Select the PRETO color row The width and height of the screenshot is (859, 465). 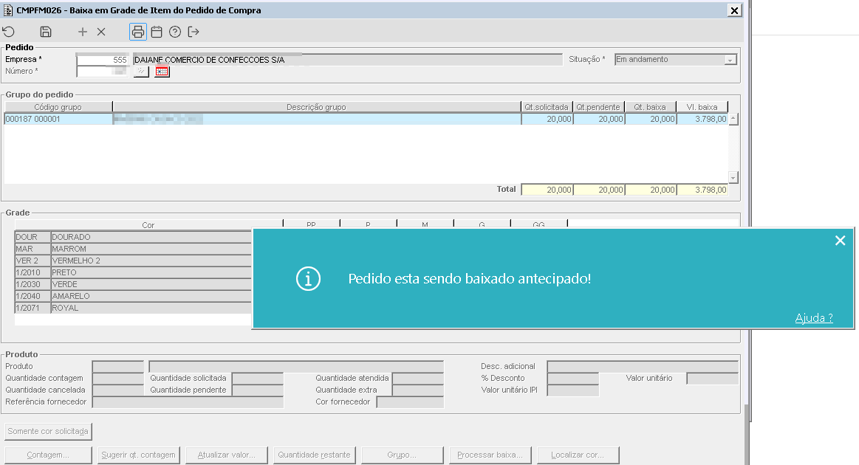[x=133, y=272]
